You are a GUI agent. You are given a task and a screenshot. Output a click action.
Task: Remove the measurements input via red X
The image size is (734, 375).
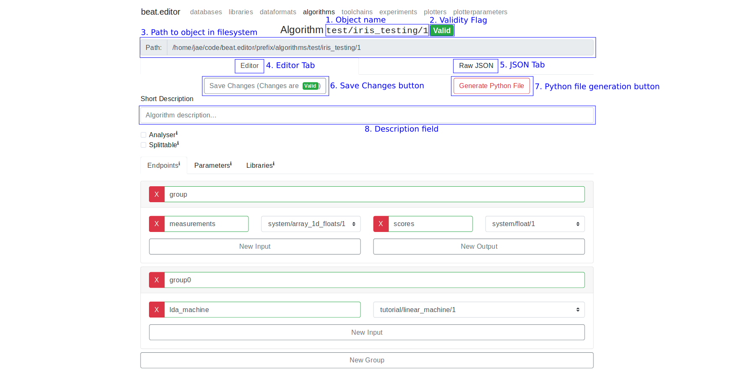pyautogui.click(x=157, y=224)
